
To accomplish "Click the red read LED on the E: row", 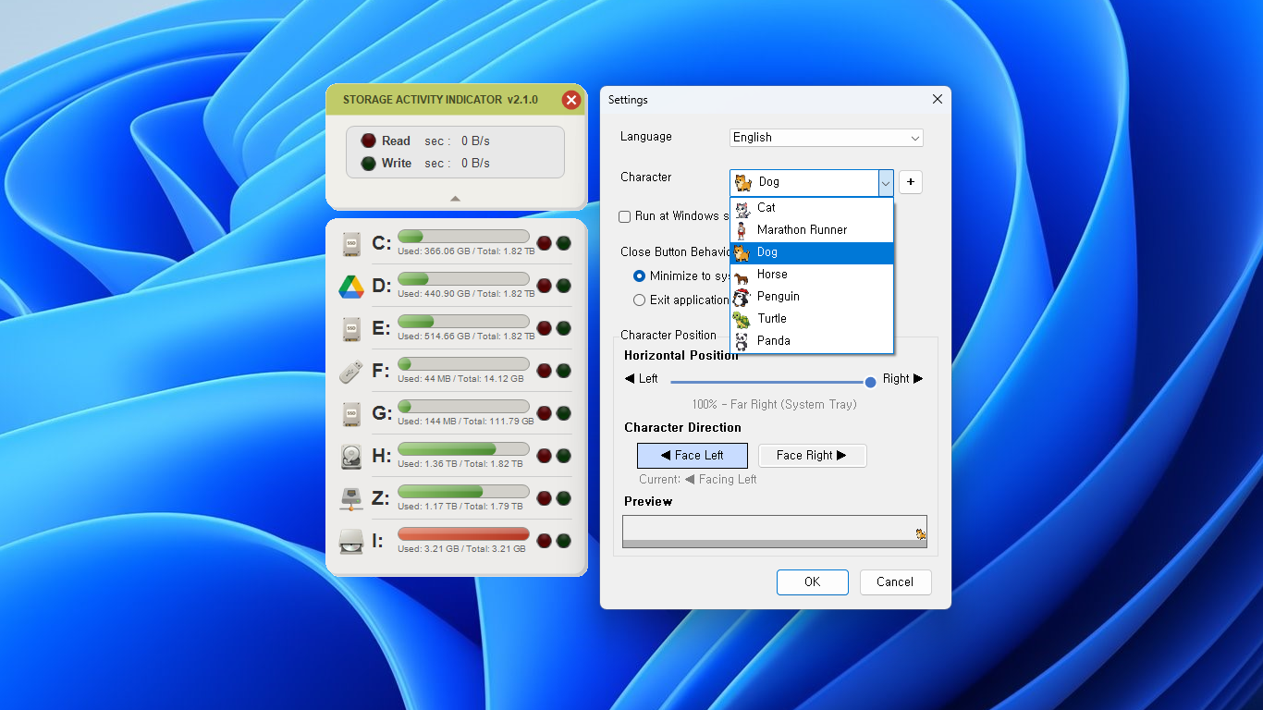I will (x=545, y=328).
